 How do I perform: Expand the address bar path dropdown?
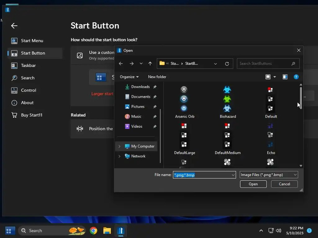[x=216, y=64]
